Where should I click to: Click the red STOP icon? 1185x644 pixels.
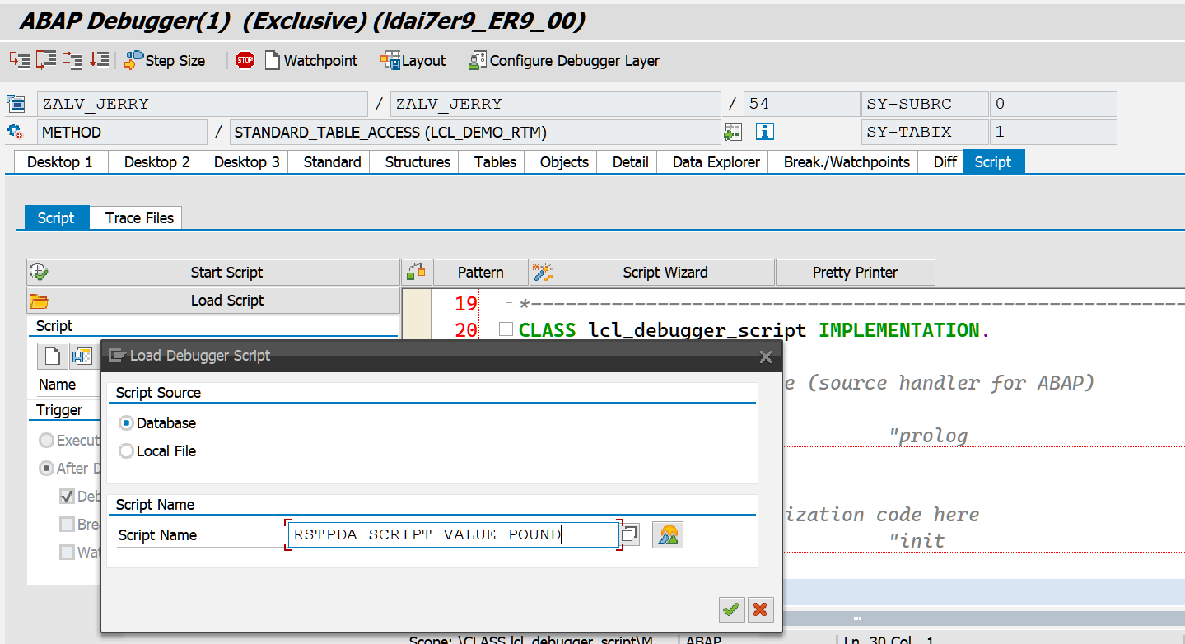point(245,60)
